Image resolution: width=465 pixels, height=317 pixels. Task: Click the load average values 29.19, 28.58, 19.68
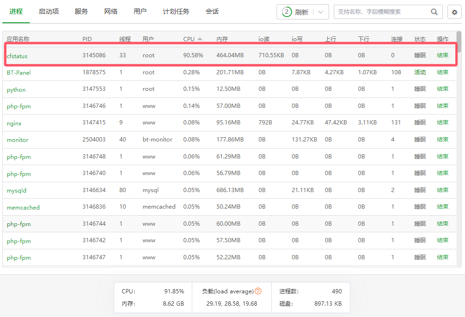[232, 304]
